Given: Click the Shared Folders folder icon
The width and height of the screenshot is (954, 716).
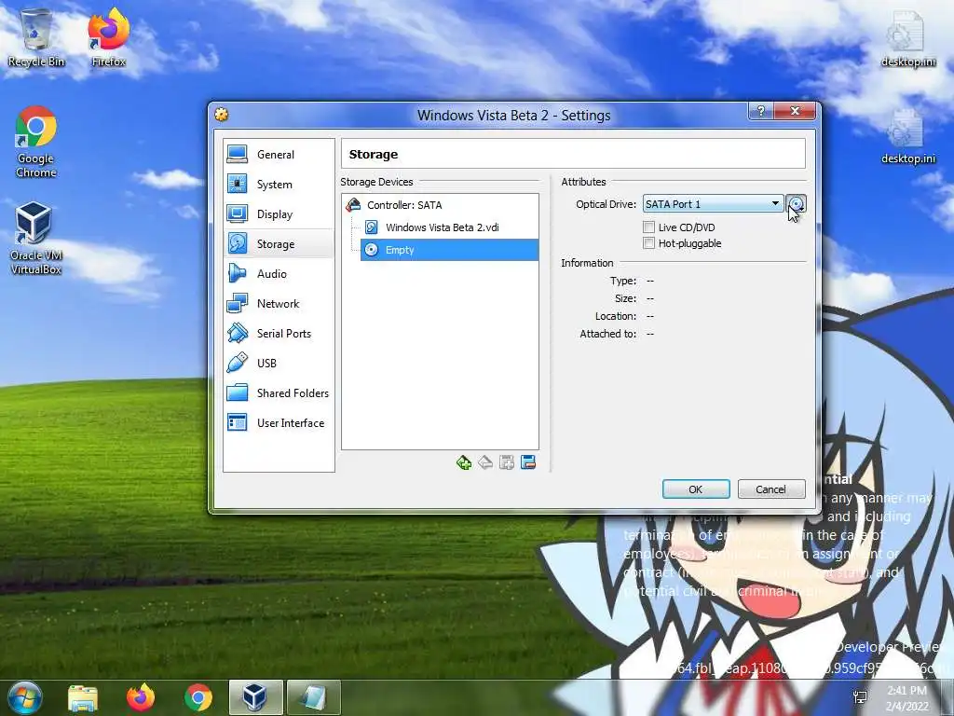Looking at the screenshot, I should point(238,392).
